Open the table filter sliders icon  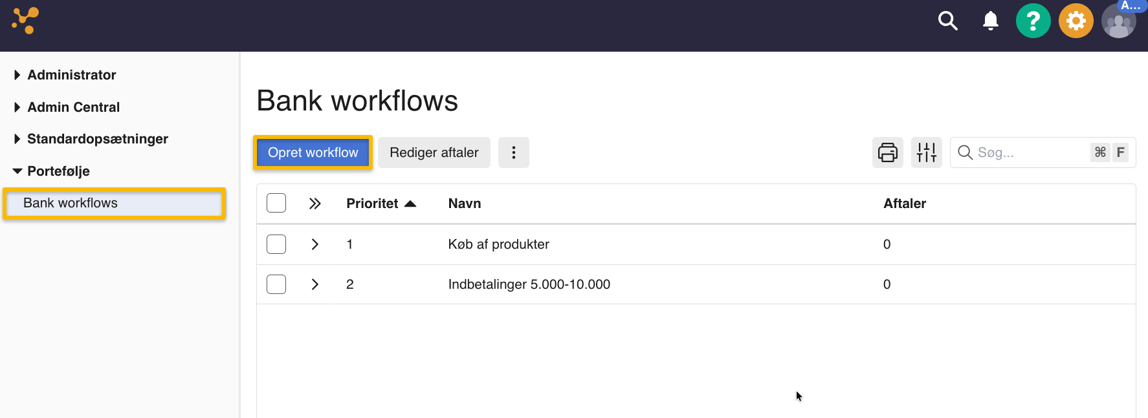pyautogui.click(x=926, y=152)
